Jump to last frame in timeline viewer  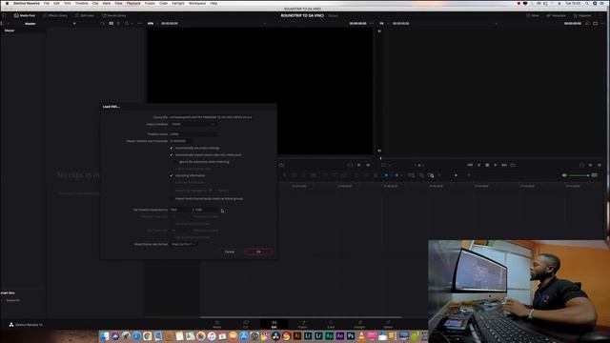[504, 165]
